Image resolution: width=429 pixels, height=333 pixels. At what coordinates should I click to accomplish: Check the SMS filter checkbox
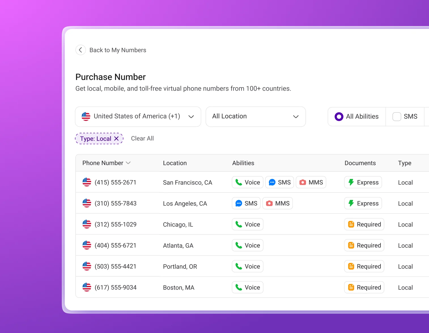point(397,117)
